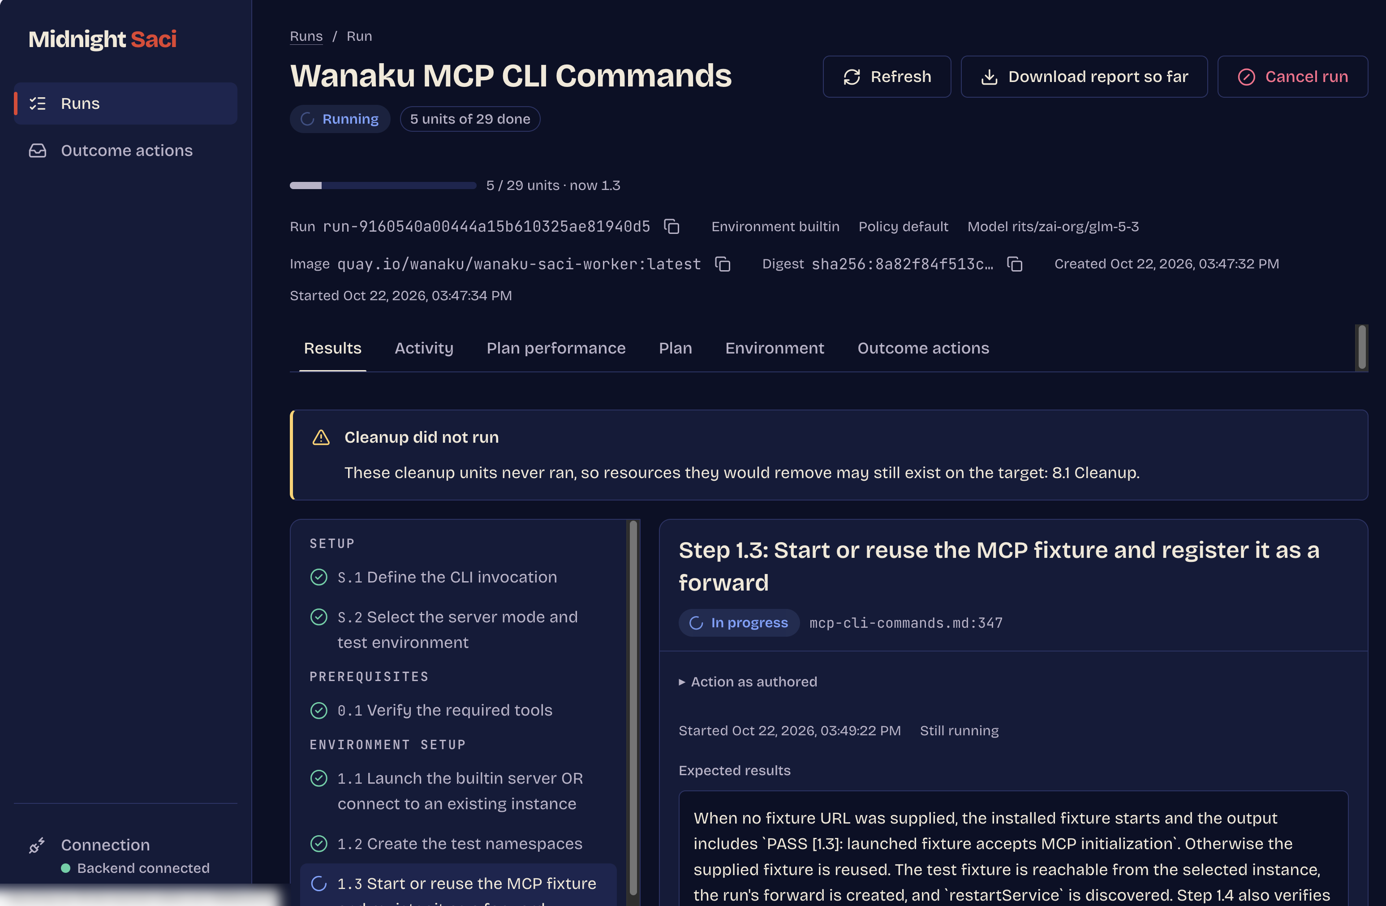Select the Results tab
This screenshot has width=1386, height=906.
[332, 349]
